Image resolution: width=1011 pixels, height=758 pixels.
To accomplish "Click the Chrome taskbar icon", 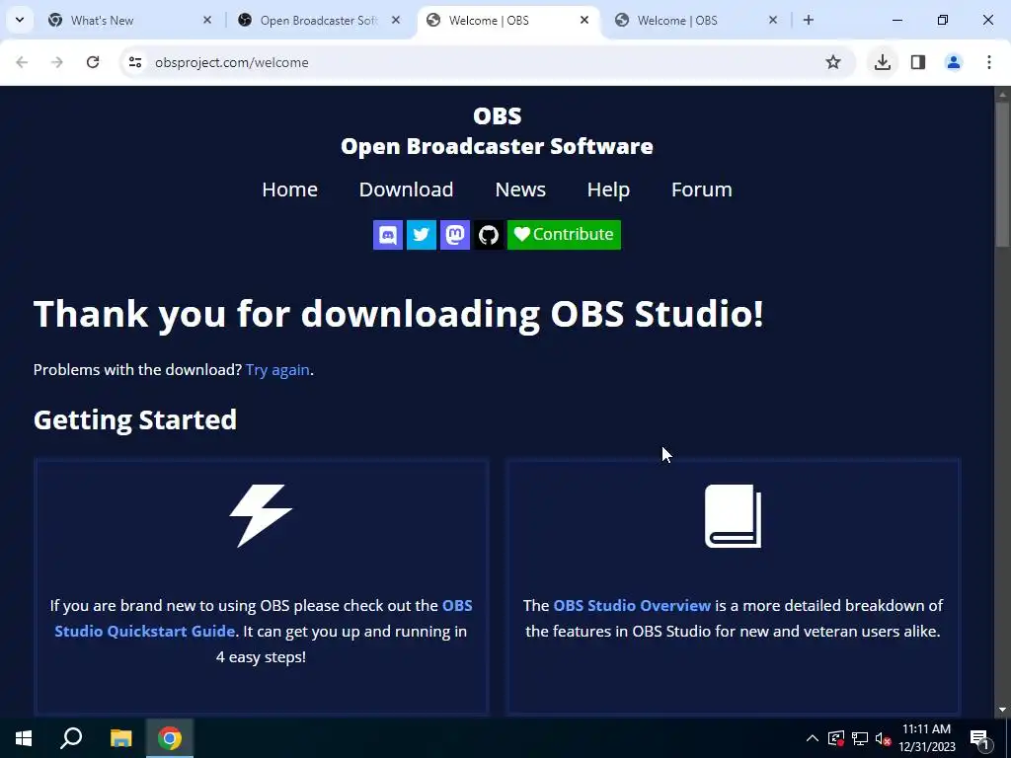I will pyautogui.click(x=170, y=738).
